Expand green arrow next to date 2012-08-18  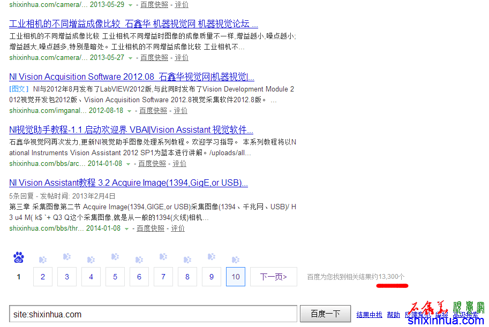[129, 111]
